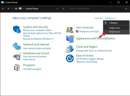Open the Programs disc box icon
The height and width of the screenshot is (96, 130).
click(17, 67)
